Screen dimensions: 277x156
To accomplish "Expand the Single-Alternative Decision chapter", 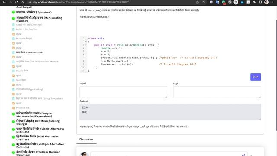I will [x=40, y=130].
